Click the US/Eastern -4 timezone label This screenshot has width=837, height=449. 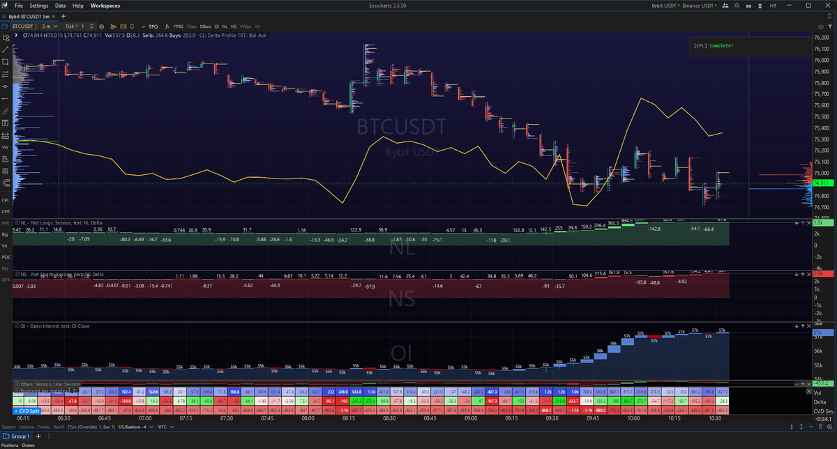point(132,427)
